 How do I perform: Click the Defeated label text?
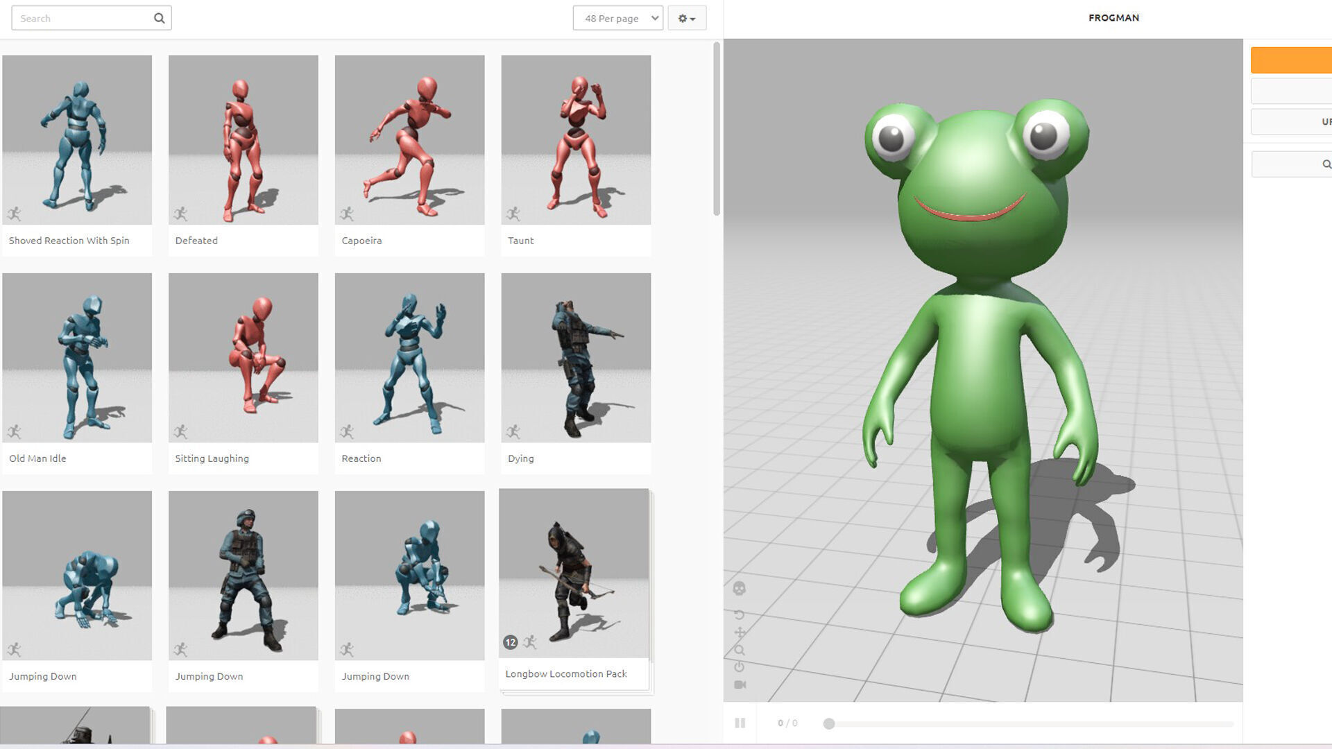click(196, 241)
